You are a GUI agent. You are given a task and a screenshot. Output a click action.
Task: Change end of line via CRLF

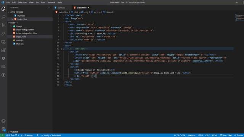[207, 135]
